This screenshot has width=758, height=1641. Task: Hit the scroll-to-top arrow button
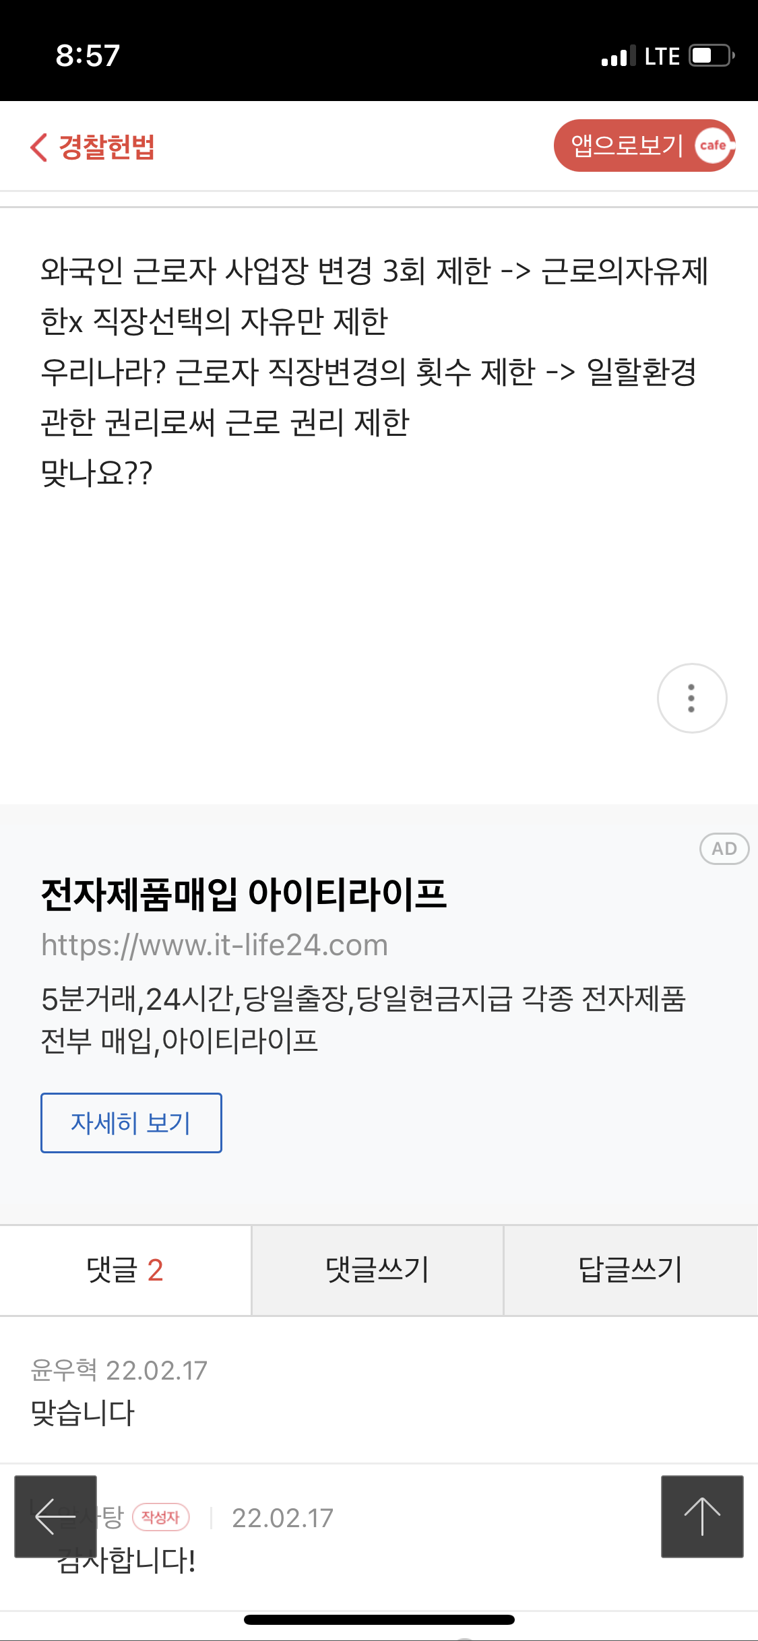pos(702,1516)
